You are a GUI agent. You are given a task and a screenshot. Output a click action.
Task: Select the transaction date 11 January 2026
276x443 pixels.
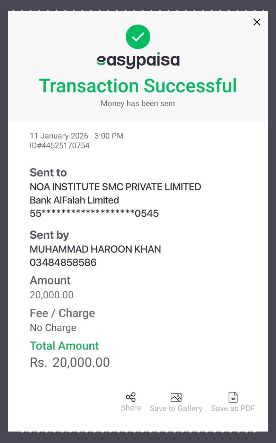pyautogui.click(x=59, y=136)
